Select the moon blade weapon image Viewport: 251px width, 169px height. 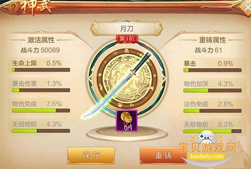(116, 86)
